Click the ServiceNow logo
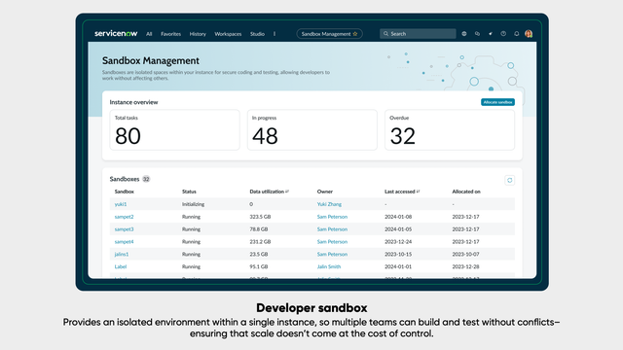 116,34
